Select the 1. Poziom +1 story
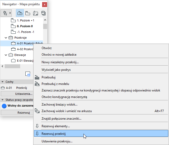 (25, 20)
